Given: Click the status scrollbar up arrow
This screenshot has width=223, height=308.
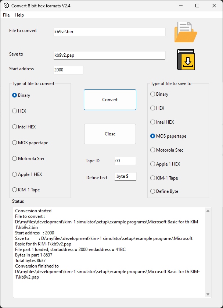Looking at the screenshot, I should coord(208,211).
